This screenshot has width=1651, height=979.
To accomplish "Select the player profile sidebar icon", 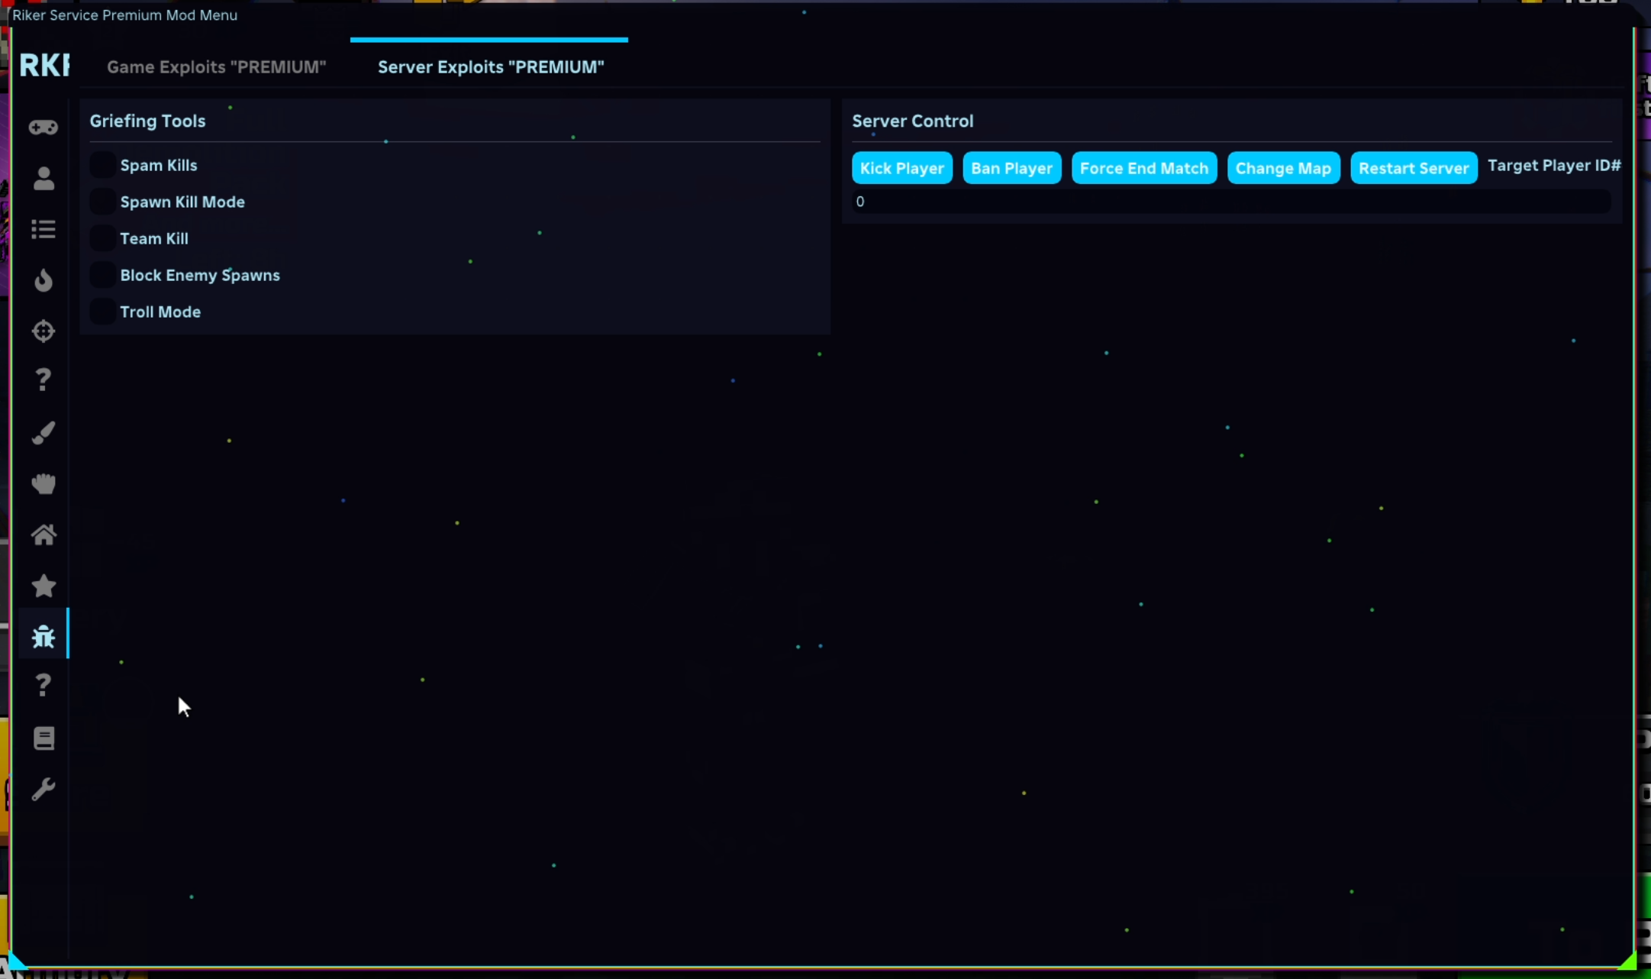I will click(44, 179).
